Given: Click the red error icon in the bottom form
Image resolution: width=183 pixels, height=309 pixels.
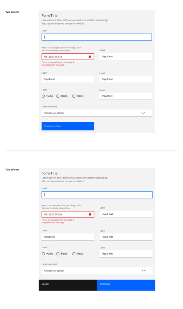Looking at the screenshot, I should pyautogui.click(x=90, y=214).
